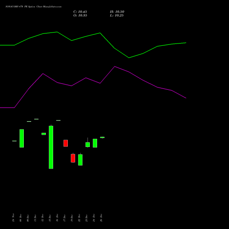Viewport: 229px width, 229px height.
Task: Select the green candle for 24 Dec
Action: click(95, 143)
